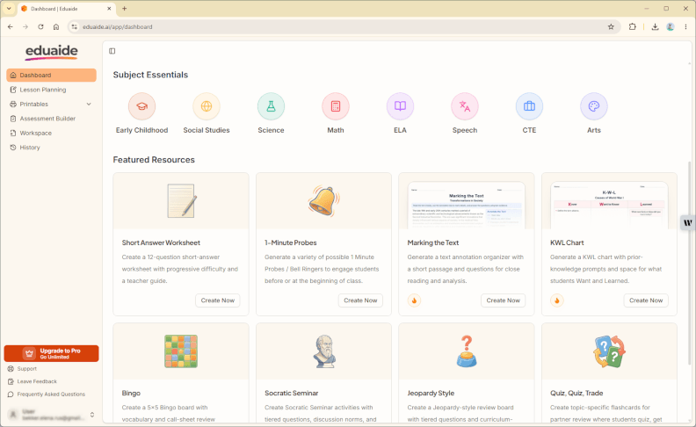Screen dimensions: 696x427
Task: Open the Early Childhood subject icon
Action: click(x=141, y=106)
